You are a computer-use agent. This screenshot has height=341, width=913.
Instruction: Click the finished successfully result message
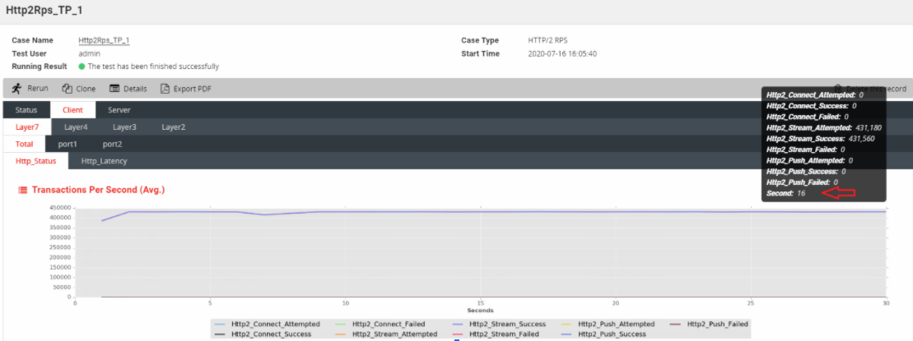click(x=153, y=67)
